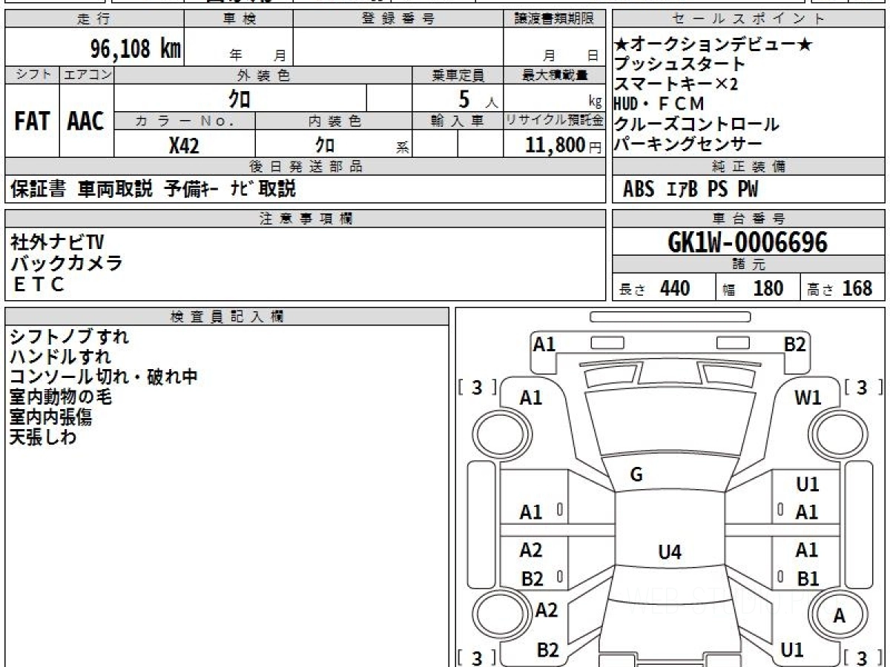The width and height of the screenshot is (890, 667).
Task: Click the G mark on the windshield
Action: pyautogui.click(x=636, y=475)
